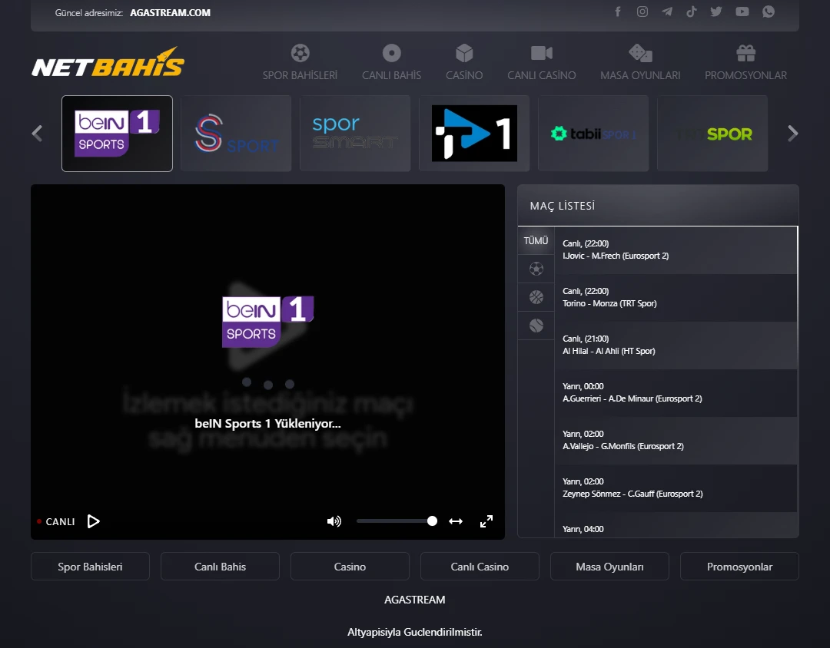
Task: Click the Canlı Bahis bottom button
Action: (x=221, y=567)
